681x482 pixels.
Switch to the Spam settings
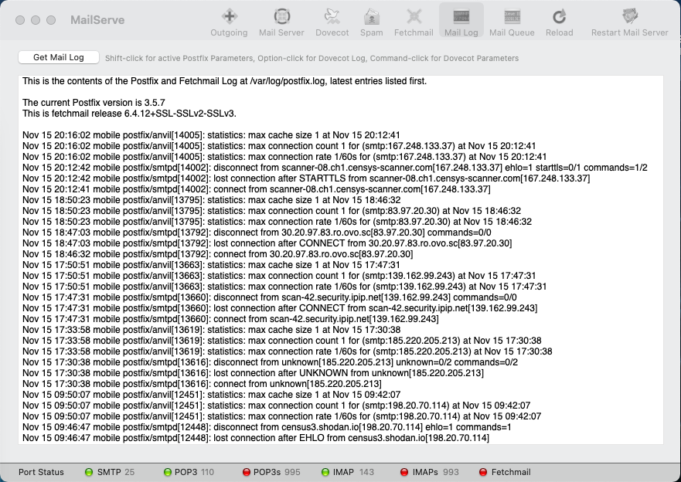click(371, 22)
